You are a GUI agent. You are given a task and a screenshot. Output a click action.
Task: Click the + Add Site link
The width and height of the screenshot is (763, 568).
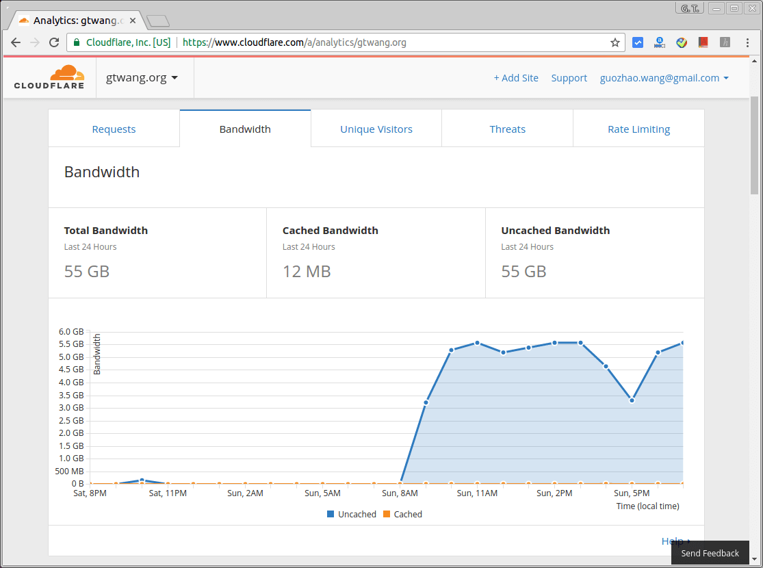click(x=516, y=77)
